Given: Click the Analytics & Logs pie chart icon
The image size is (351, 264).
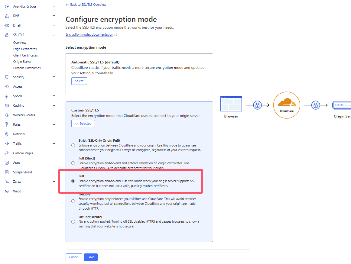Looking at the screenshot, I should (7, 6).
